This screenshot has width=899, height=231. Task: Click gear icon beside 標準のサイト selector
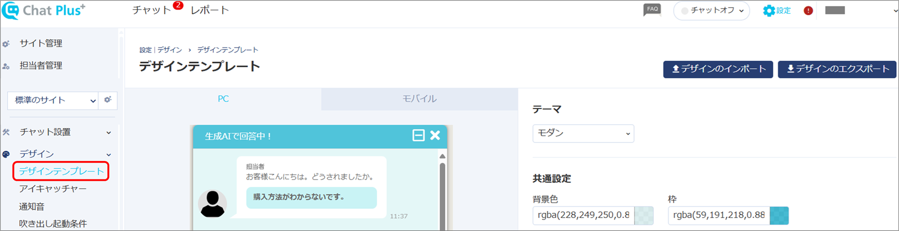click(x=107, y=100)
